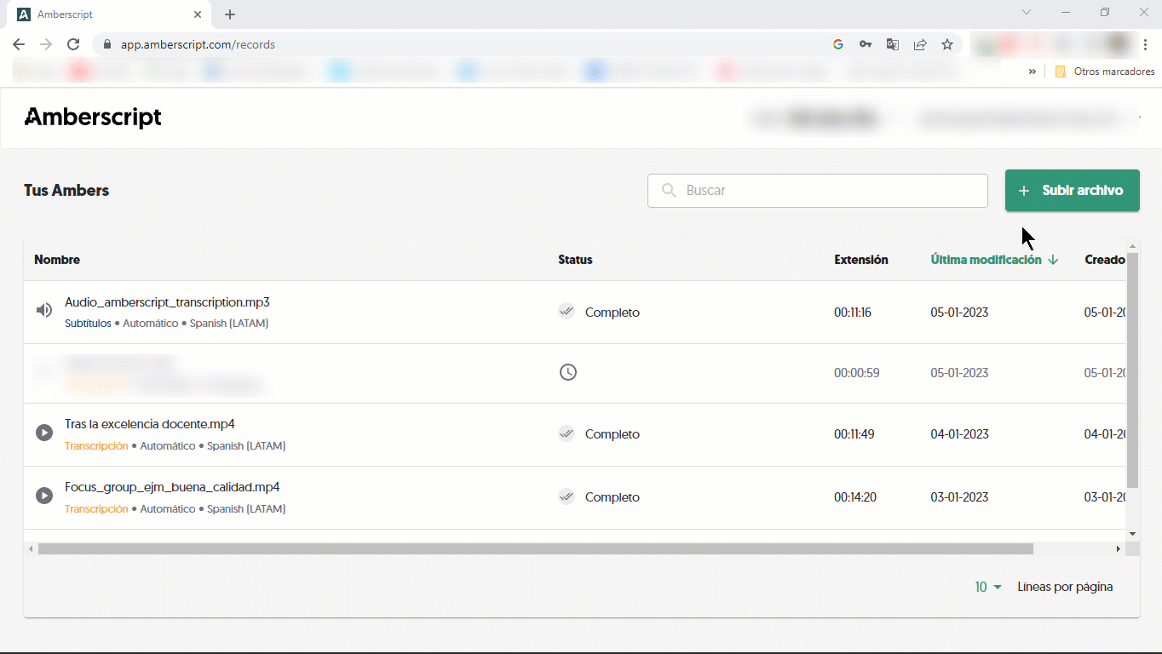Open Tras la excelencia docente.mp4 file
This screenshot has width=1162, height=654.
click(x=150, y=424)
